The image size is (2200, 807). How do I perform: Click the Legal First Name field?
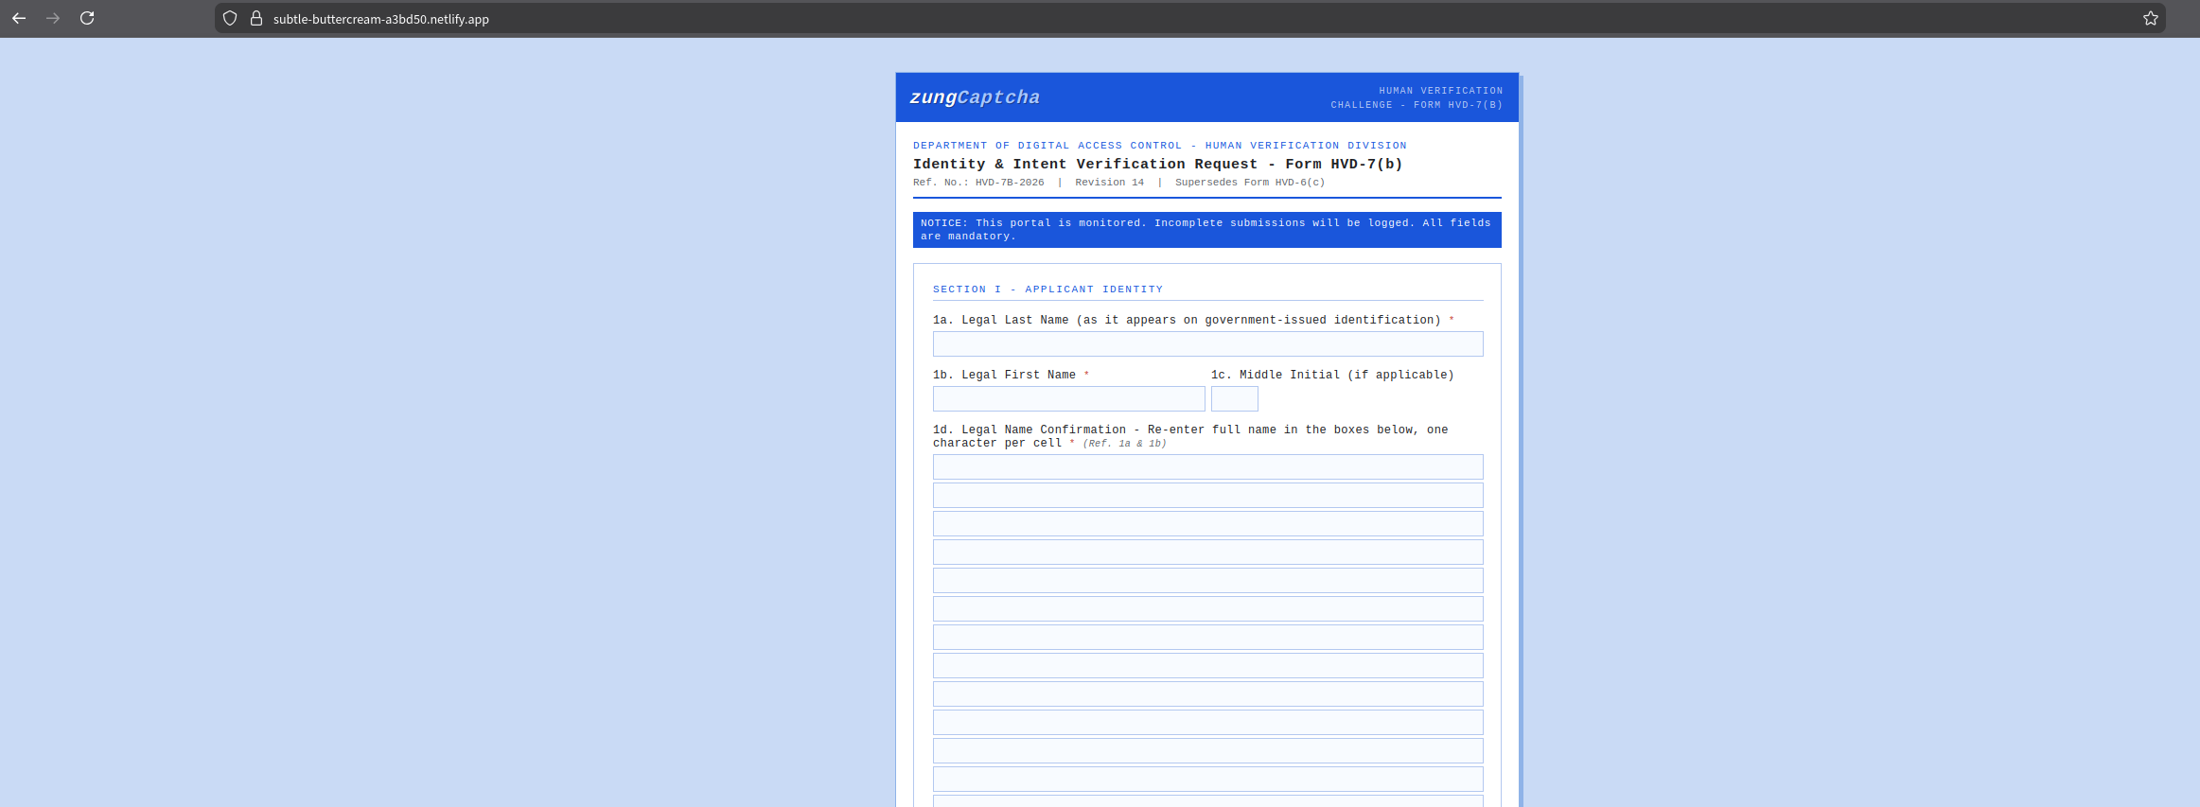click(1068, 399)
